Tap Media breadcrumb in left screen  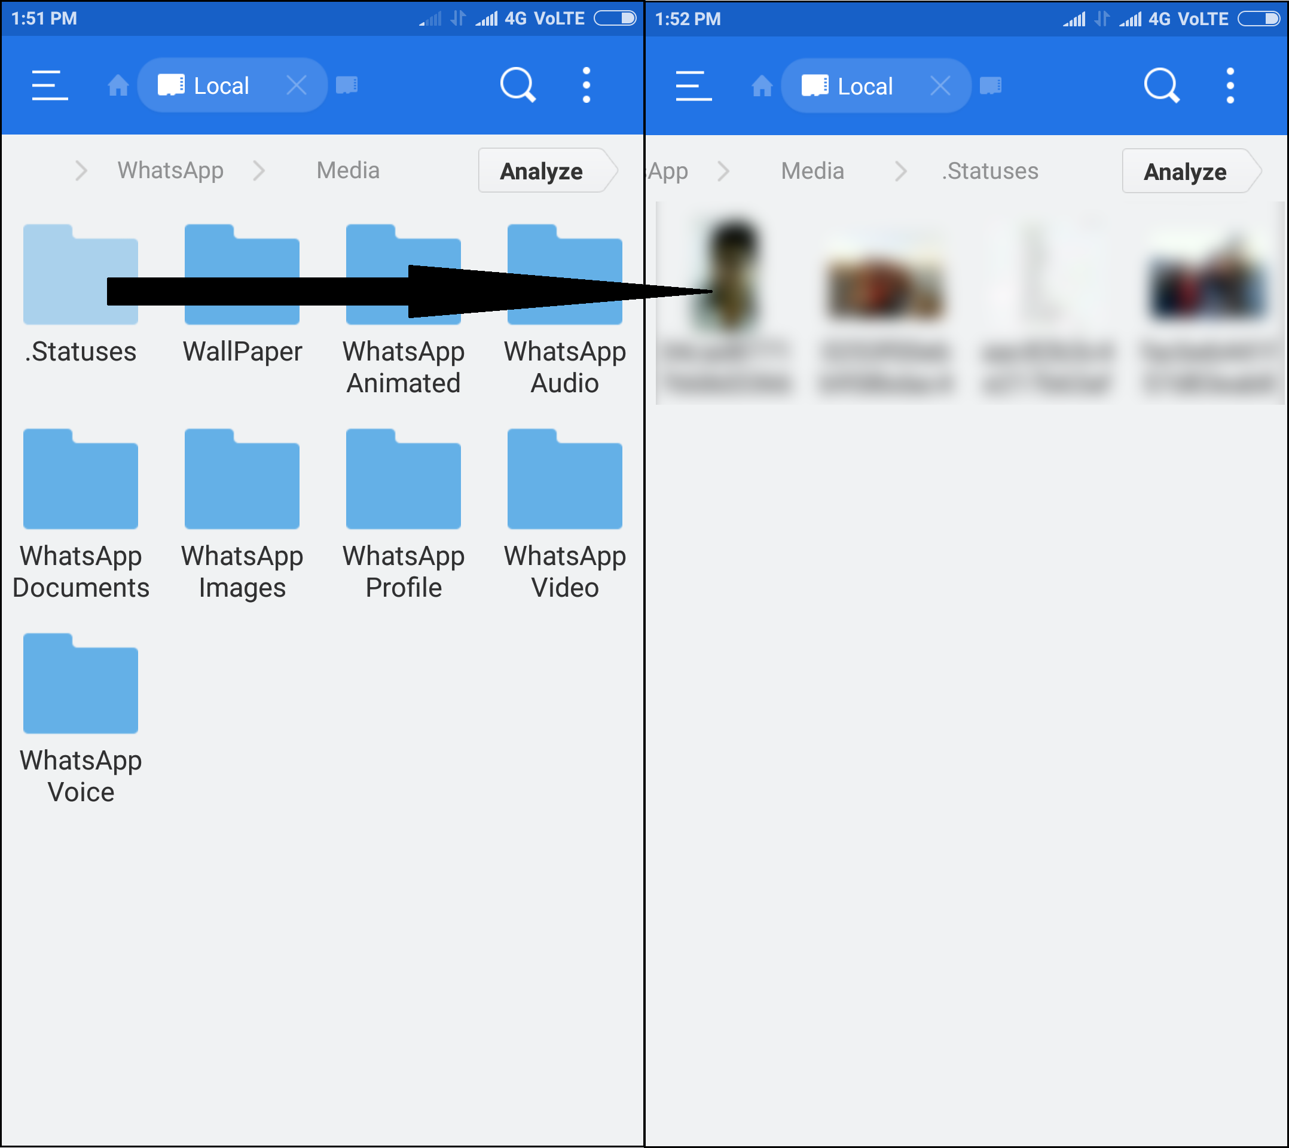click(348, 170)
